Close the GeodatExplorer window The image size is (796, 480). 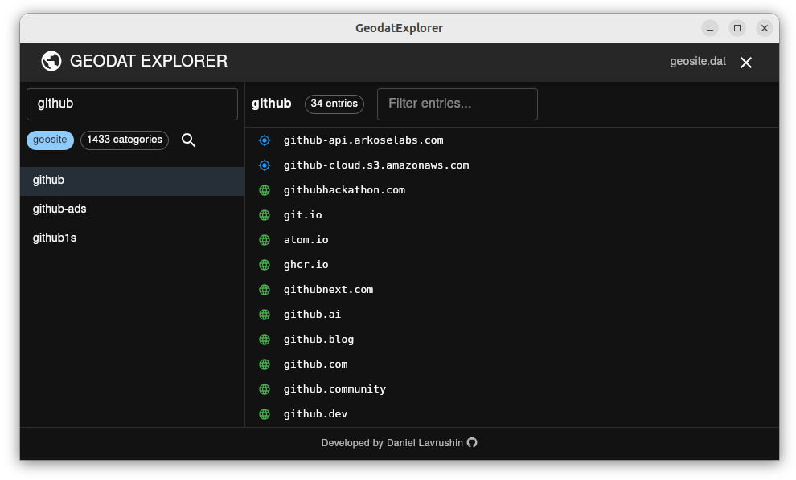[x=765, y=28]
